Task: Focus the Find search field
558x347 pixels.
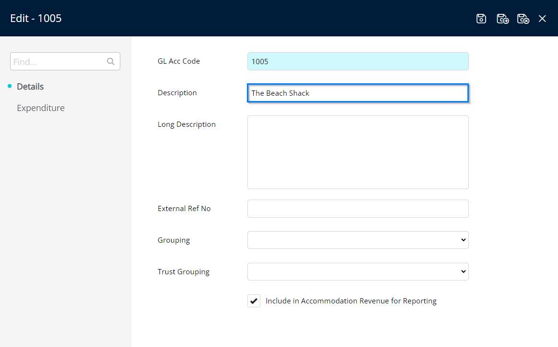Action: click(58, 62)
